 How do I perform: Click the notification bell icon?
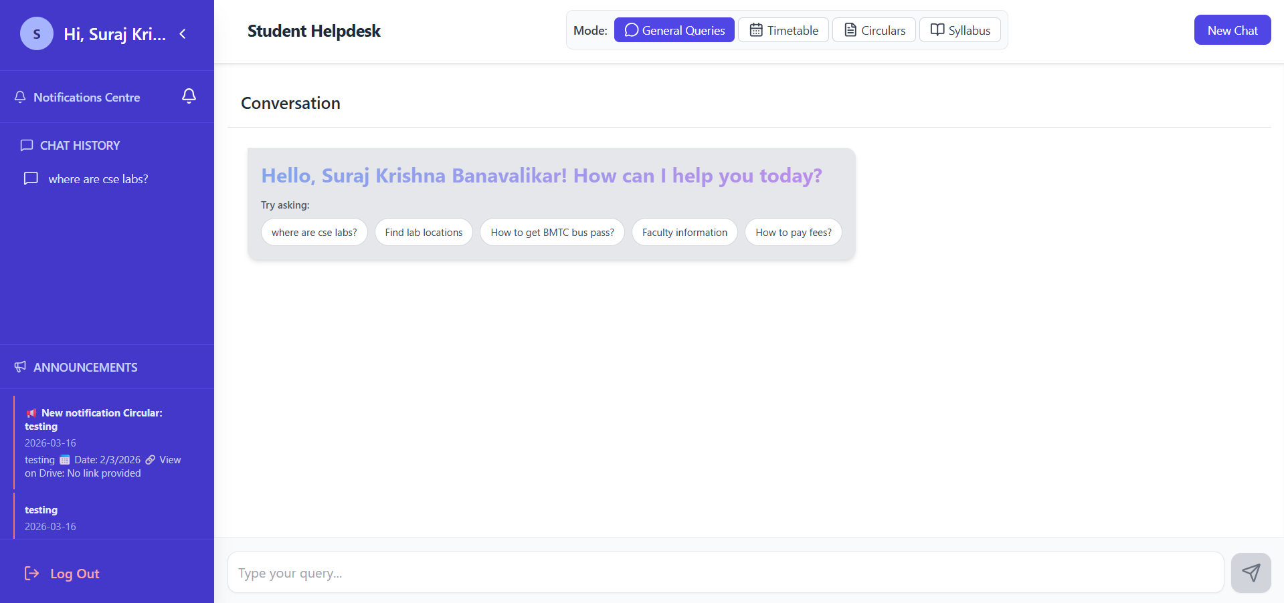189,96
